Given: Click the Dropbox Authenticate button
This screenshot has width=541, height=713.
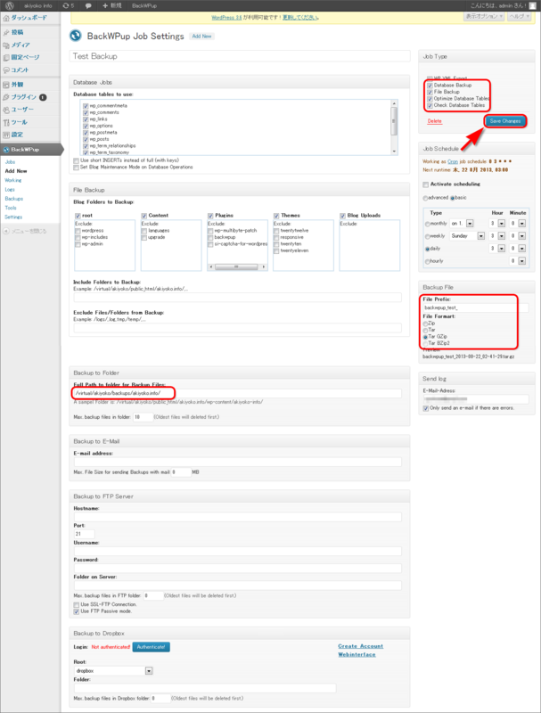Looking at the screenshot, I should (x=151, y=647).
